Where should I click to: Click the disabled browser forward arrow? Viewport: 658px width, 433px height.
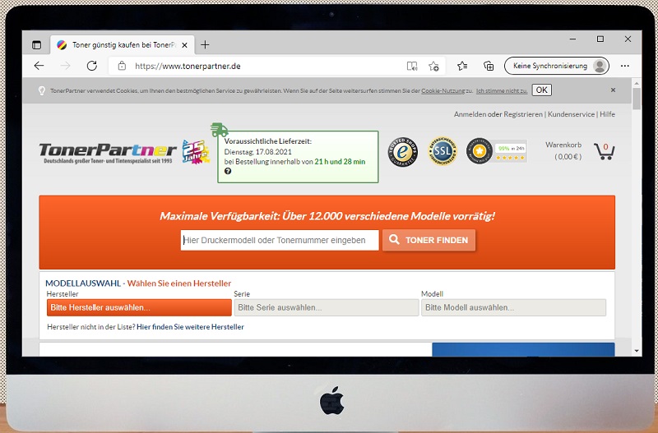[66, 66]
